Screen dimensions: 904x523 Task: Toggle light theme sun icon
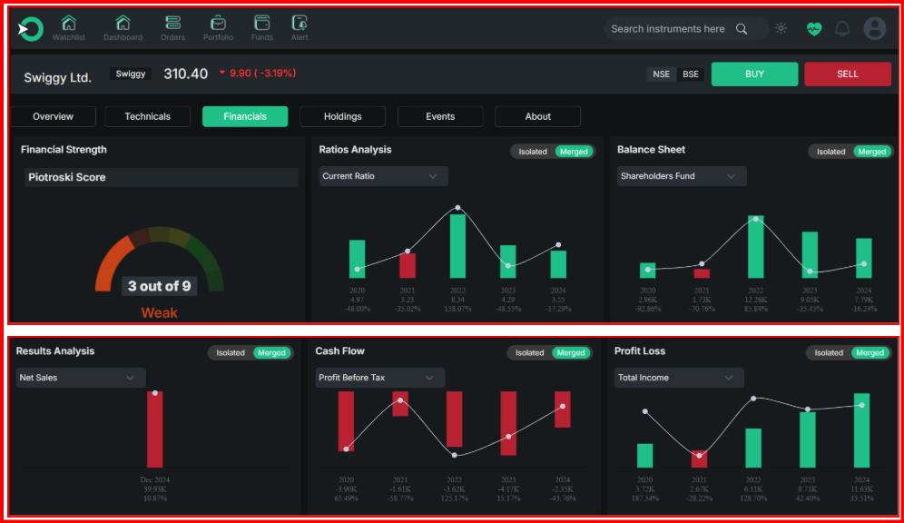781,28
